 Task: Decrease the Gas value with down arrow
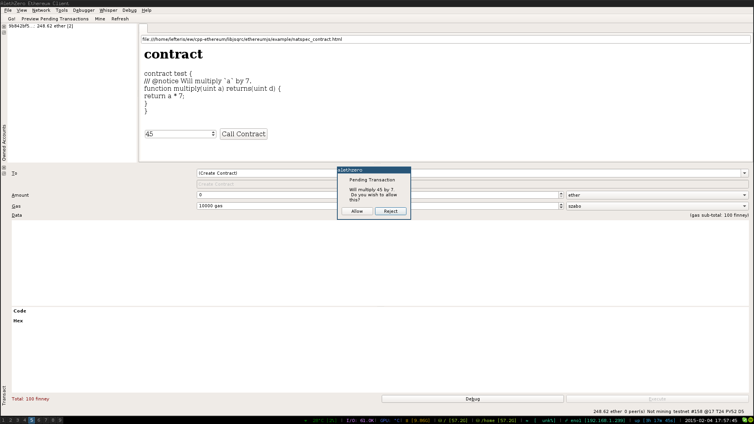tap(561, 208)
